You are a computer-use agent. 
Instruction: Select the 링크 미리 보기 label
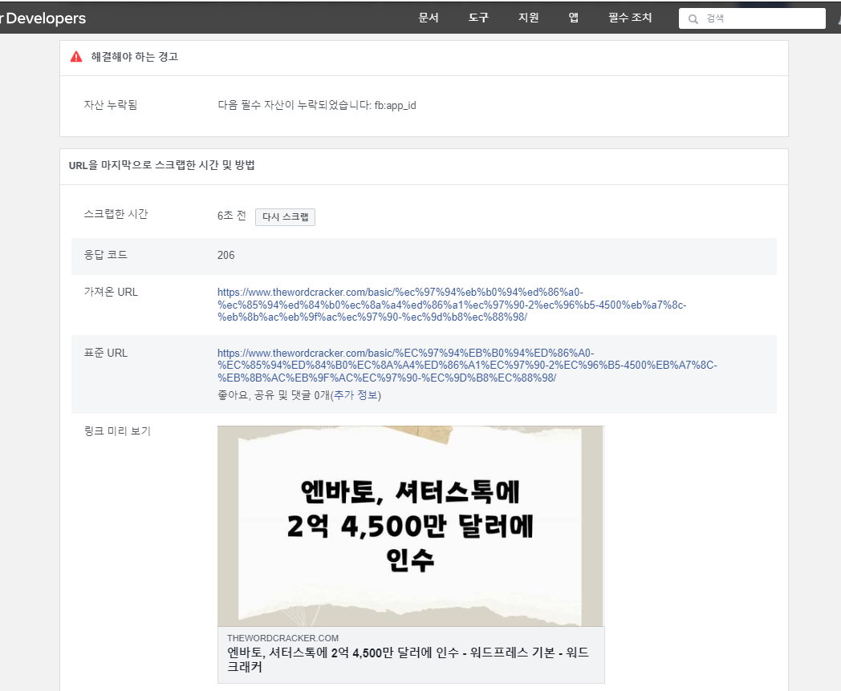117,431
